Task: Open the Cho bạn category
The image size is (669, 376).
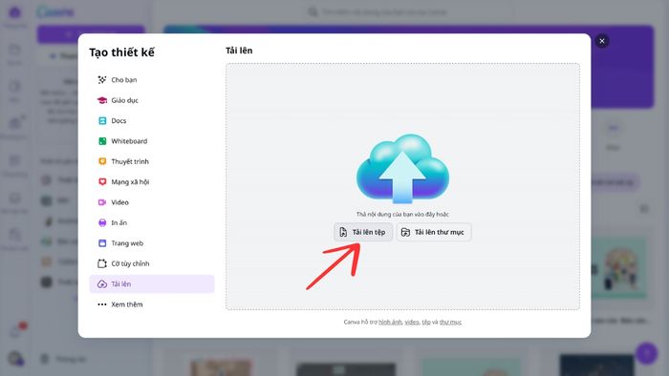Action: coord(152,79)
